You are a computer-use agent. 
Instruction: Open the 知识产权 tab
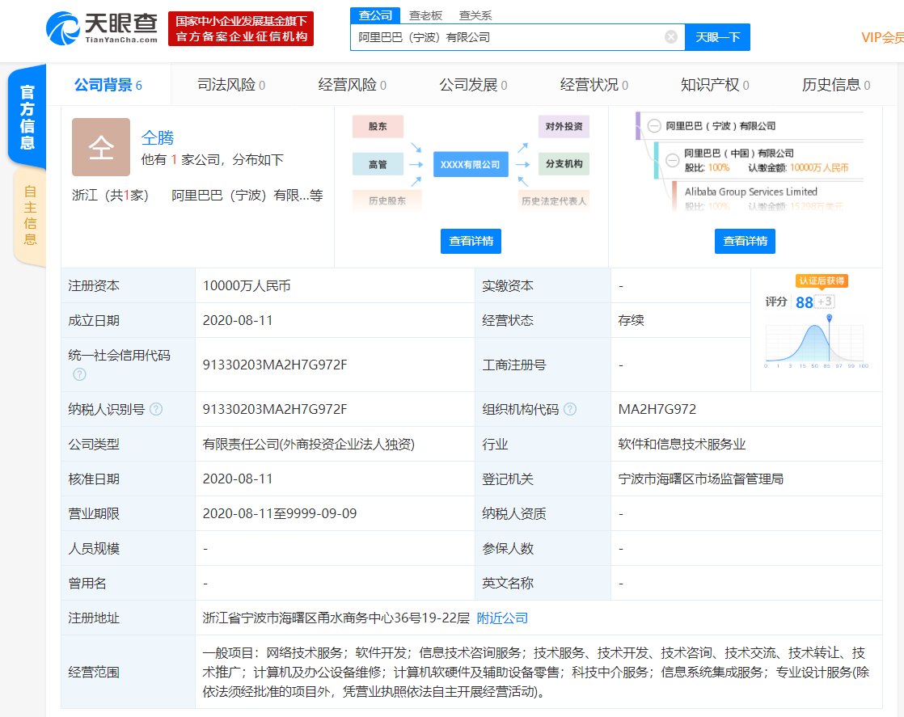(x=714, y=85)
